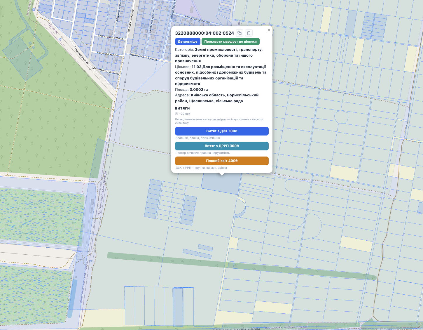The height and width of the screenshot is (330, 423).
Task: Click Миколаївська вулиця label on map
Action: pyautogui.click(x=143, y=57)
